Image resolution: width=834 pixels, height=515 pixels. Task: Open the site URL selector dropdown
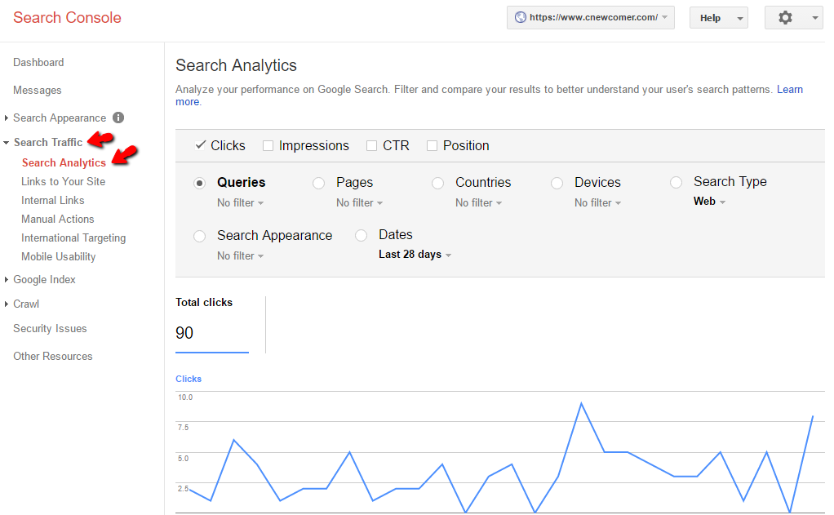(590, 18)
